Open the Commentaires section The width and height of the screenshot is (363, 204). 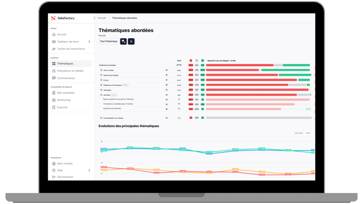point(67,78)
